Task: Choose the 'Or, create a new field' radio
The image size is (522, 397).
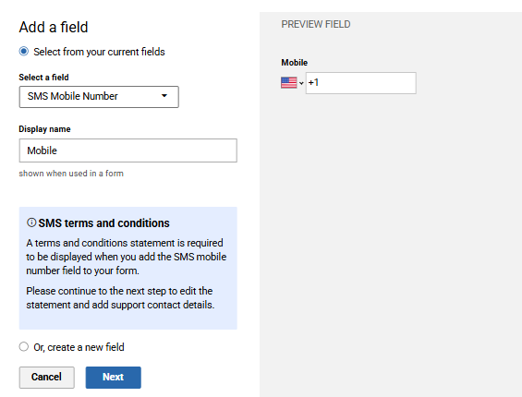Action: point(24,346)
